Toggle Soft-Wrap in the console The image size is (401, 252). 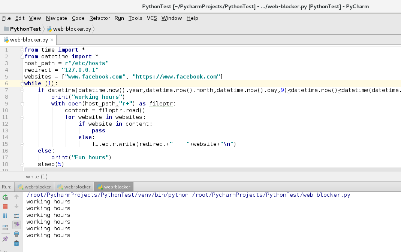(x=16, y=215)
